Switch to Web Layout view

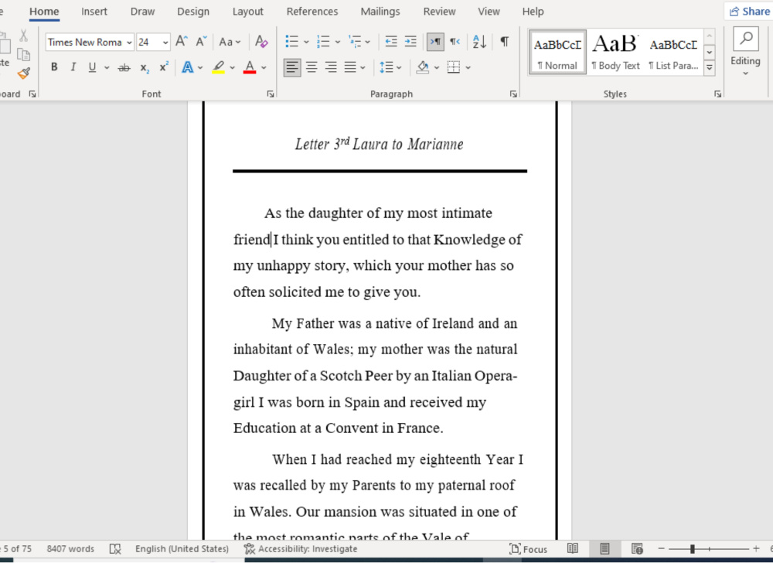click(637, 549)
